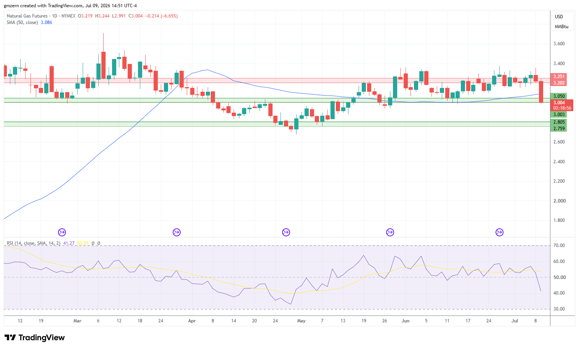Click the Jun label on time axis
The height and width of the screenshot is (349, 579).
(x=405, y=321)
